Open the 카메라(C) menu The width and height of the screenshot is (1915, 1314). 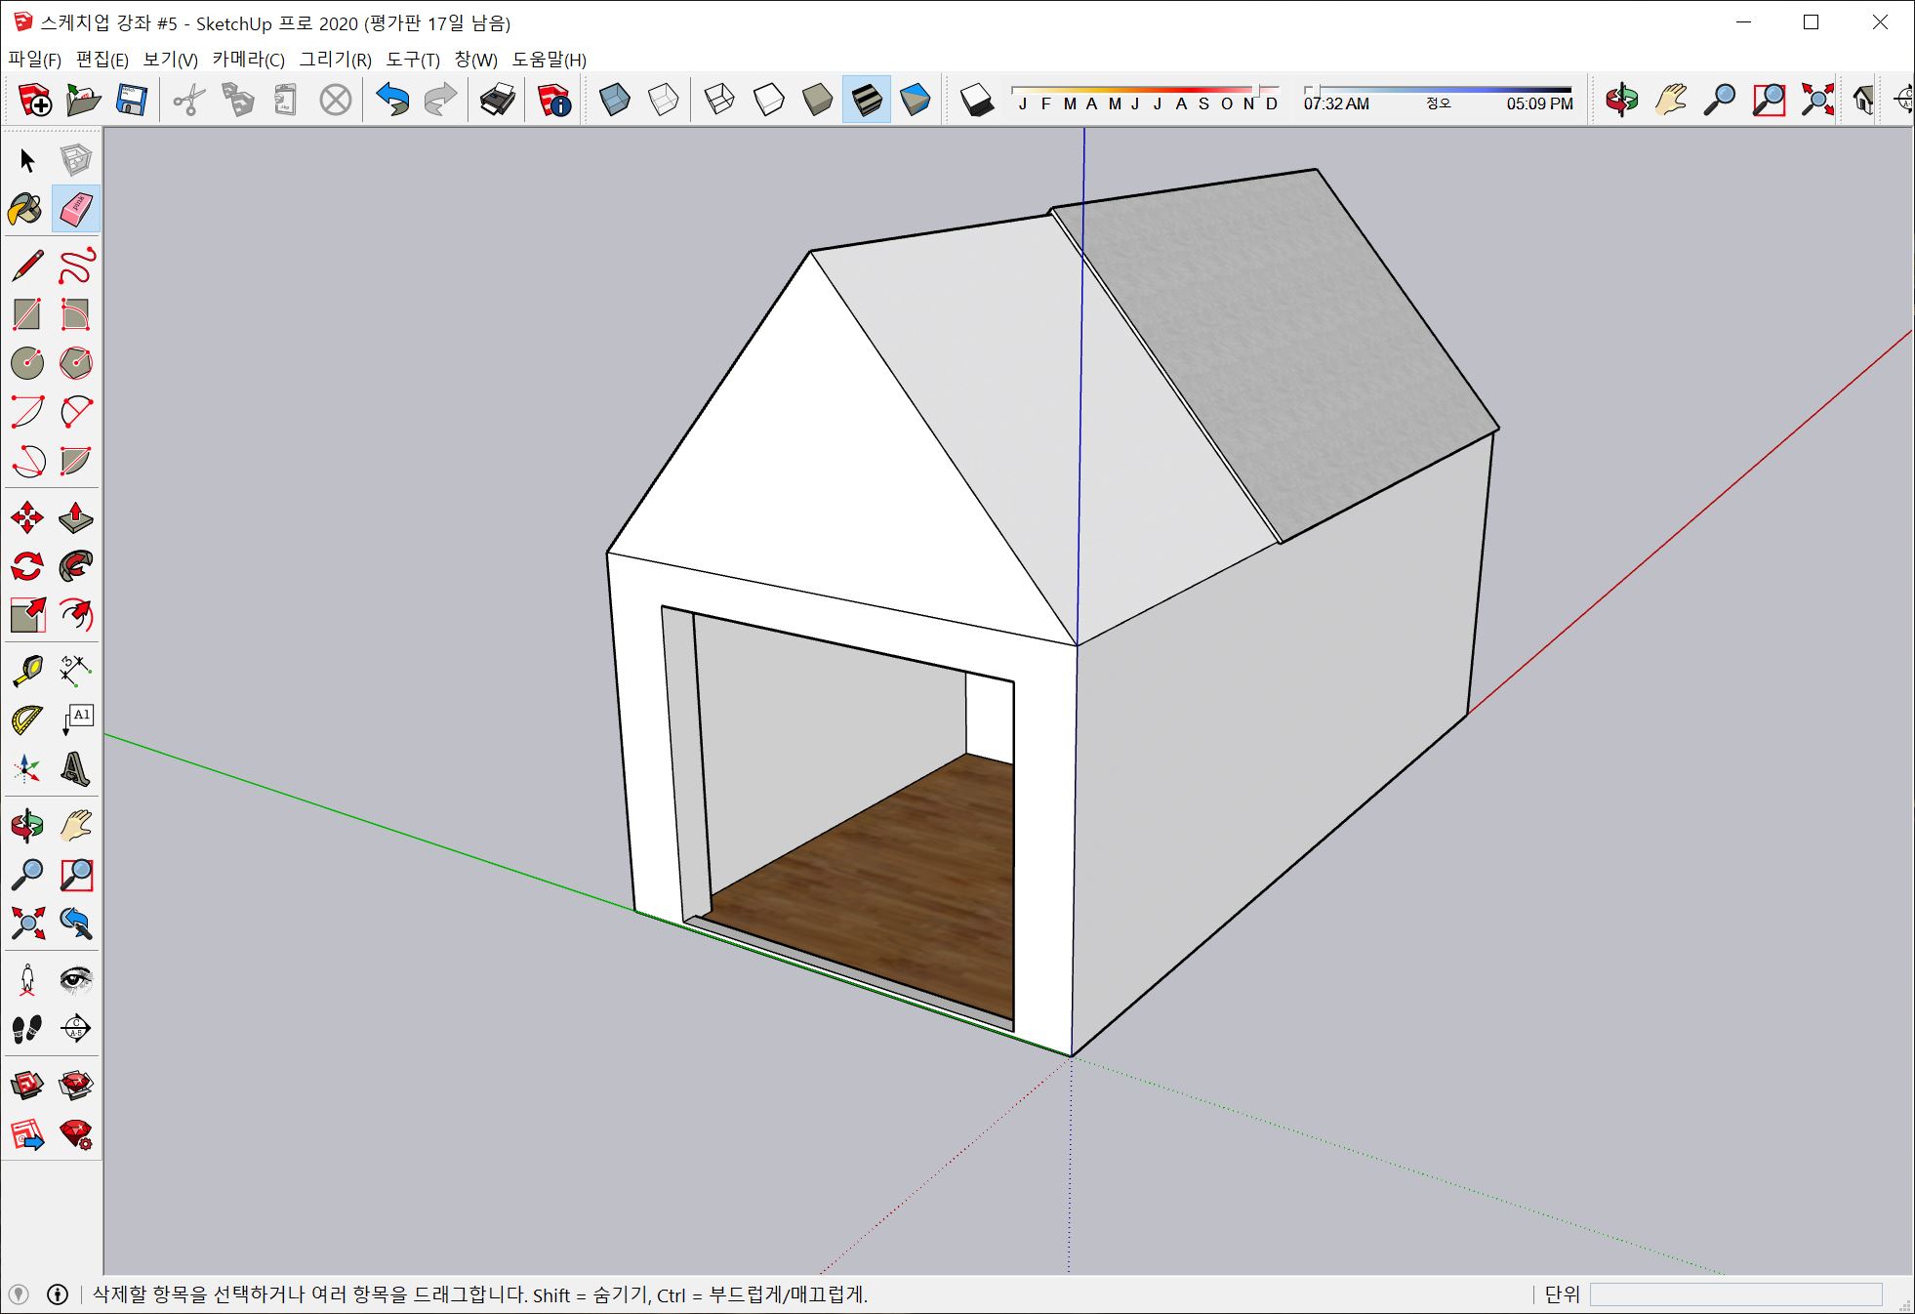click(x=248, y=60)
